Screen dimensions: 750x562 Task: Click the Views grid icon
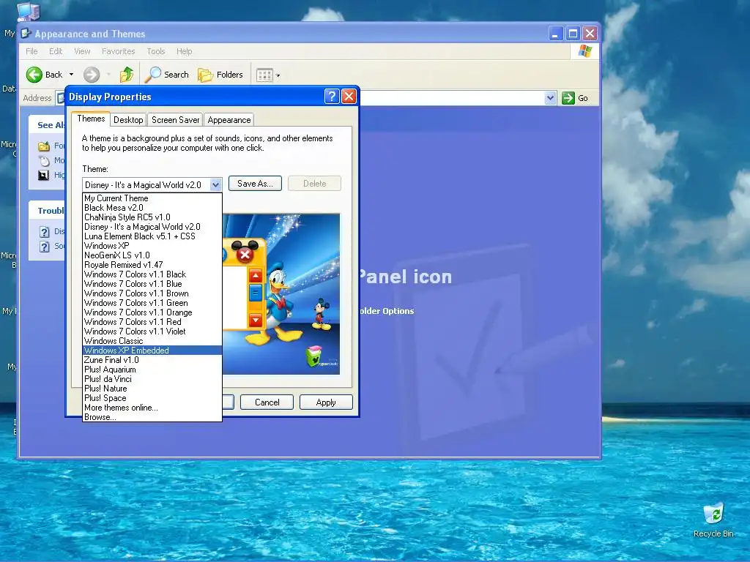(x=264, y=75)
